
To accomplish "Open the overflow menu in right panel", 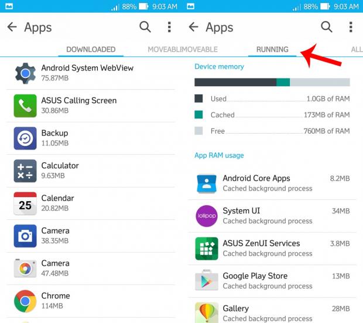I will point(351,27).
